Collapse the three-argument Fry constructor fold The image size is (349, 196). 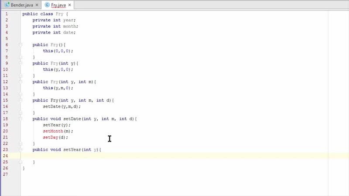click(21, 100)
